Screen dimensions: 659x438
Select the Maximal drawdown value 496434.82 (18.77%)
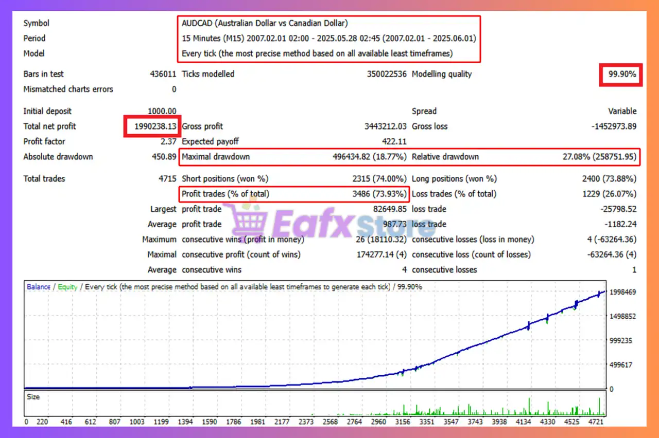369,157
